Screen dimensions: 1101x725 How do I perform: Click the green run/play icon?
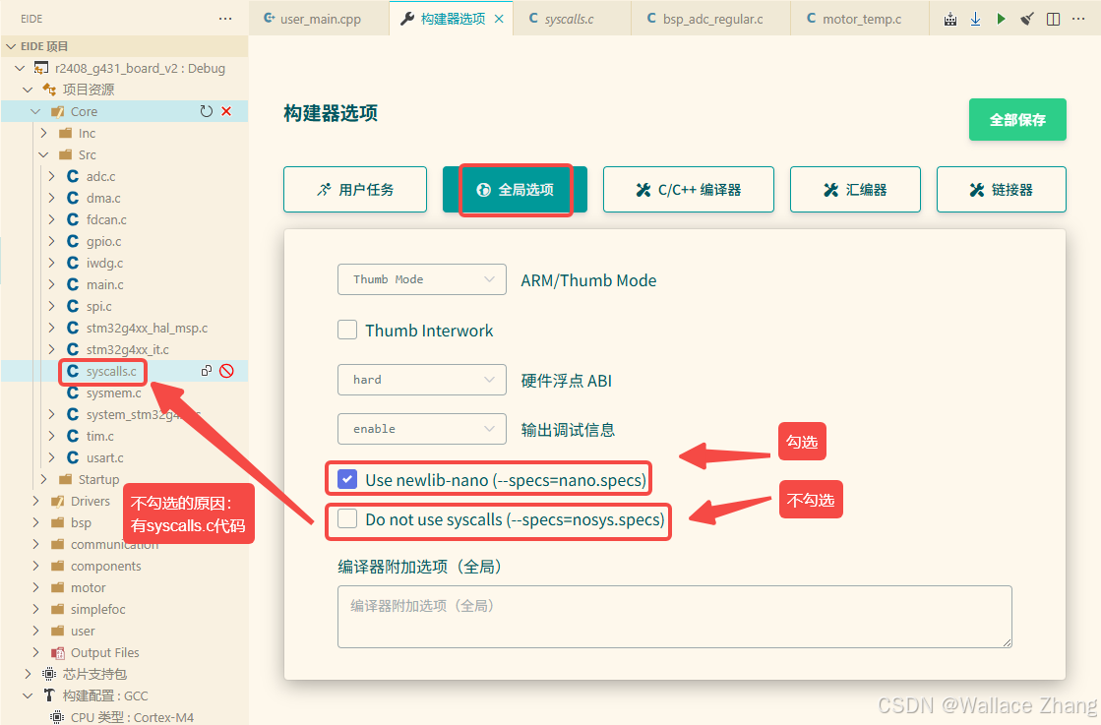tap(1002, 19)
